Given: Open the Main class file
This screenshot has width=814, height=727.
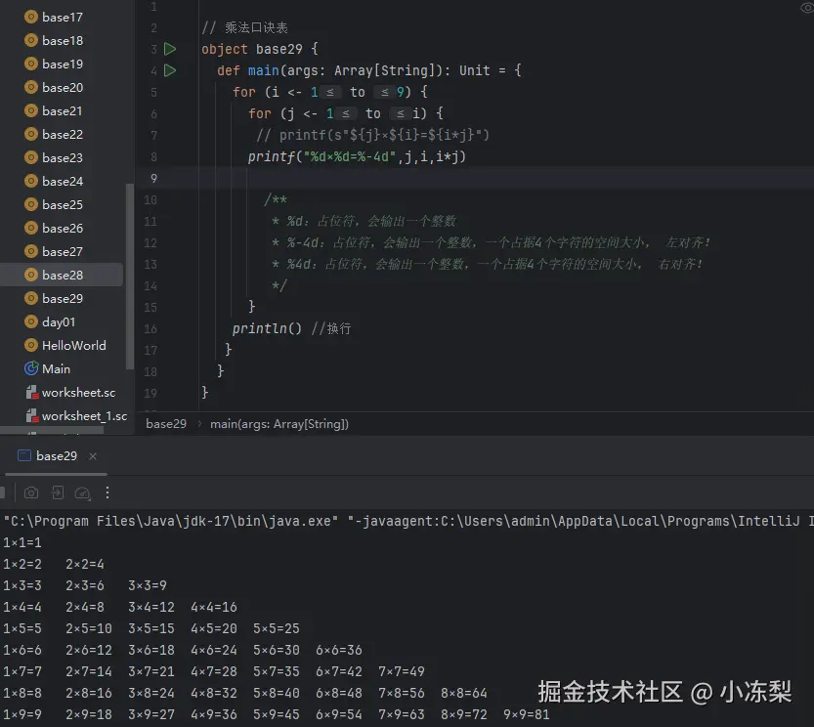Looking at the screenshot, I should pos(56,368).
